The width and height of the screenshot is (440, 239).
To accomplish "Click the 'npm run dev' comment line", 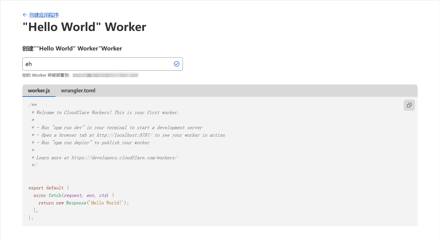I will [x=117, y=128].
